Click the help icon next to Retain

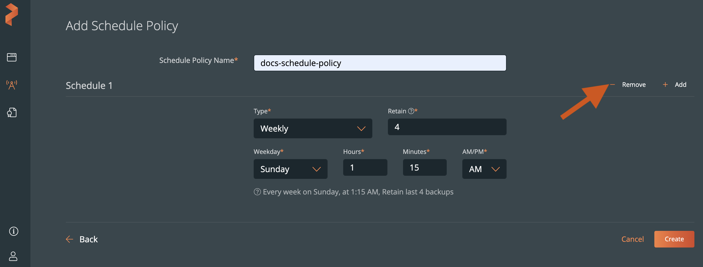[x=411, y=111]
